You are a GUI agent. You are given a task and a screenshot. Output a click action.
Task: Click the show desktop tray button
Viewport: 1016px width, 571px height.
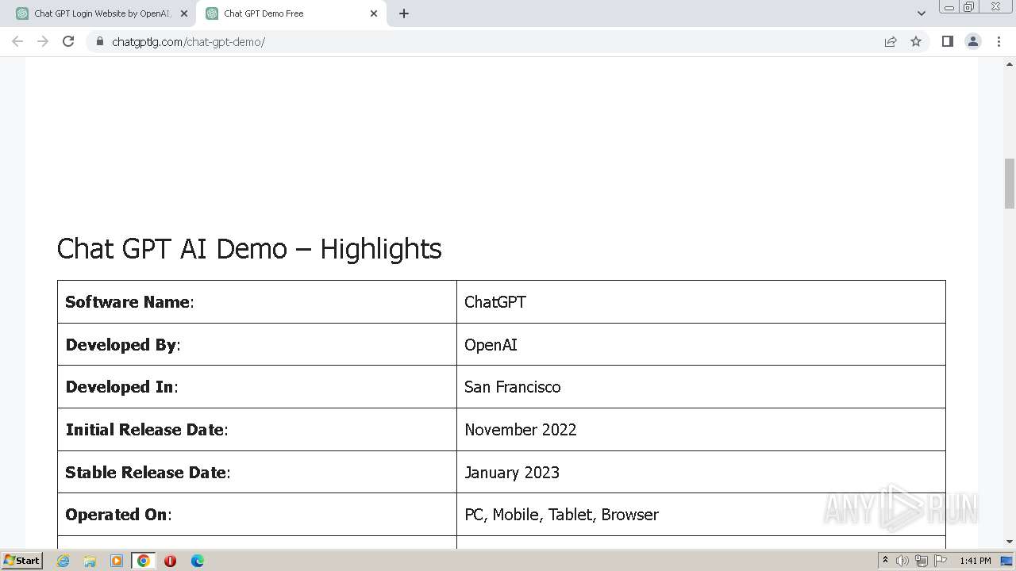[x=1007, y=561]
